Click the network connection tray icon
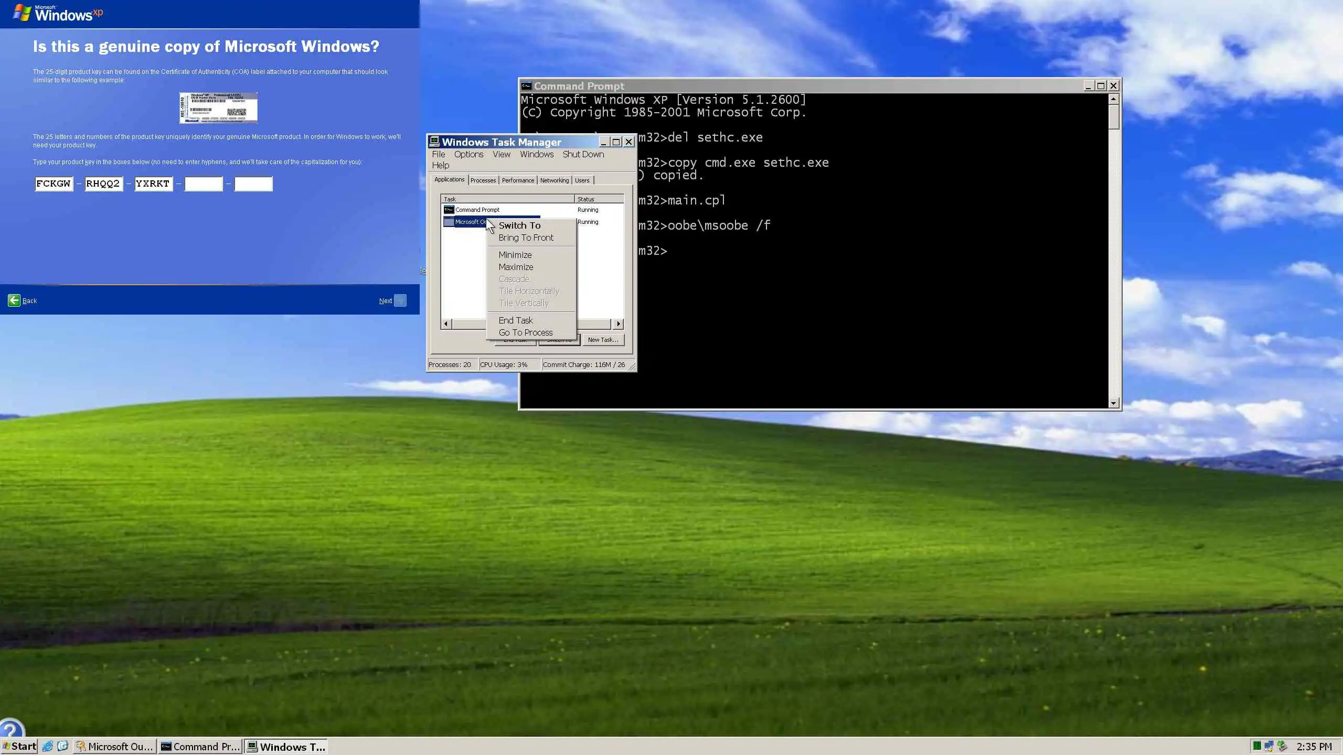Viewport: 1343px width, 755px height. (1269, 746)
